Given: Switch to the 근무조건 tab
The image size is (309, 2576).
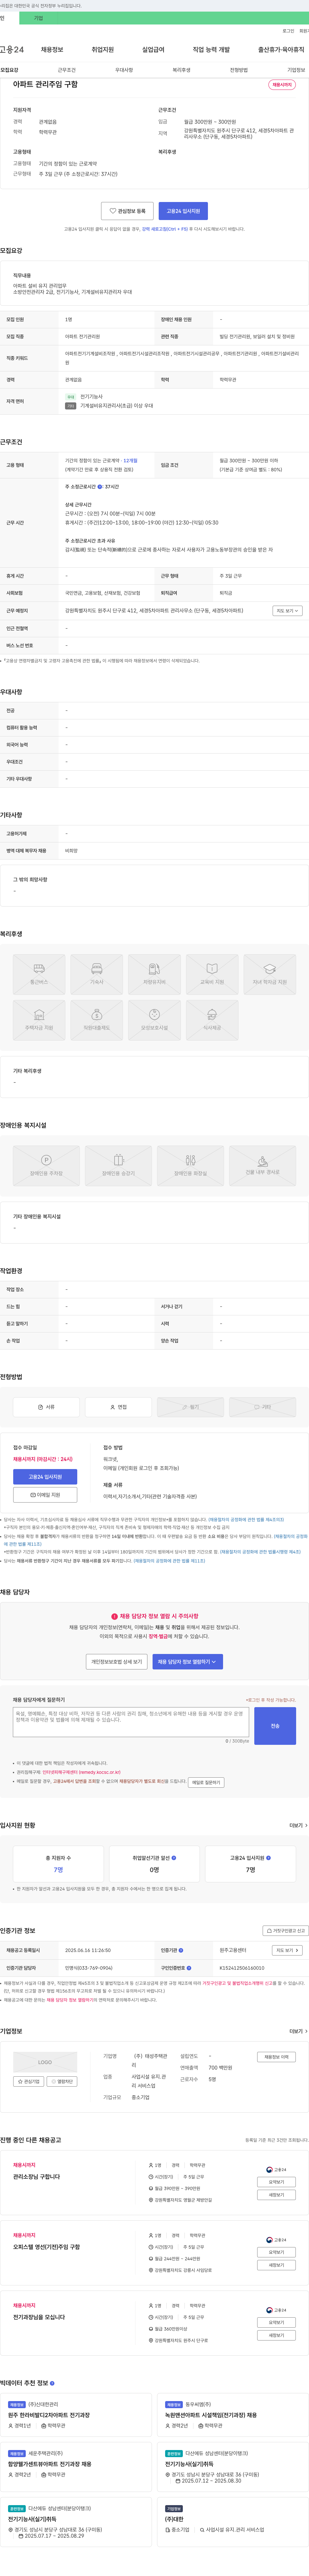Looking at the screenshot, I should click(x=67, y=70).
